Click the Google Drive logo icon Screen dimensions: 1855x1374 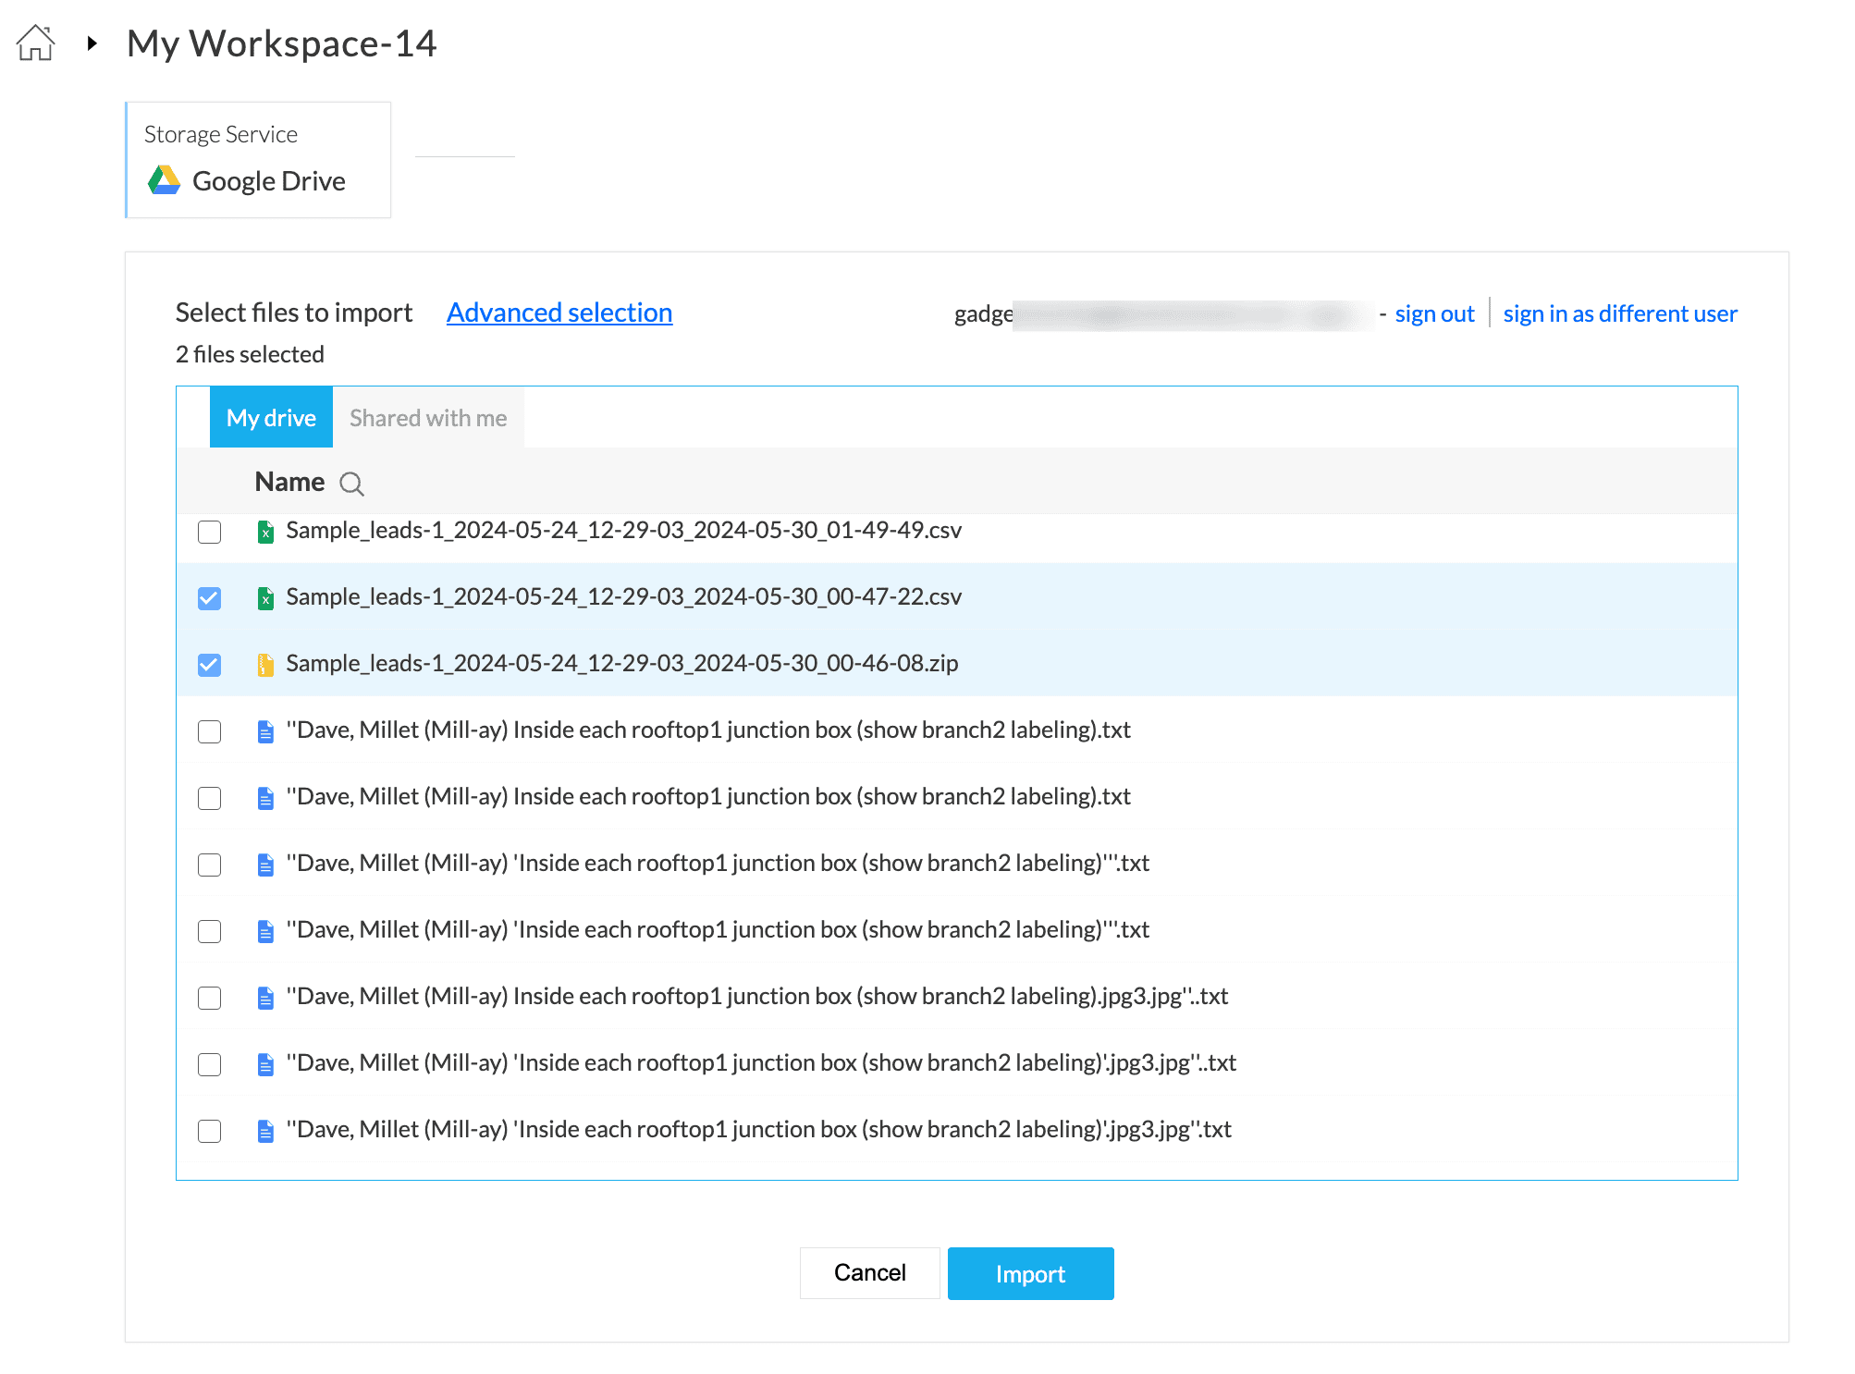tap(165, 180)
